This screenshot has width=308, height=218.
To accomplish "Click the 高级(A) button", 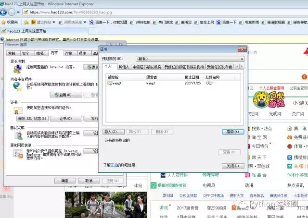I will coord(233,132).
